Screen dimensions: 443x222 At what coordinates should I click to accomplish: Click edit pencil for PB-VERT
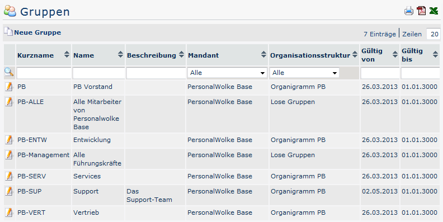tap(9, 212)
